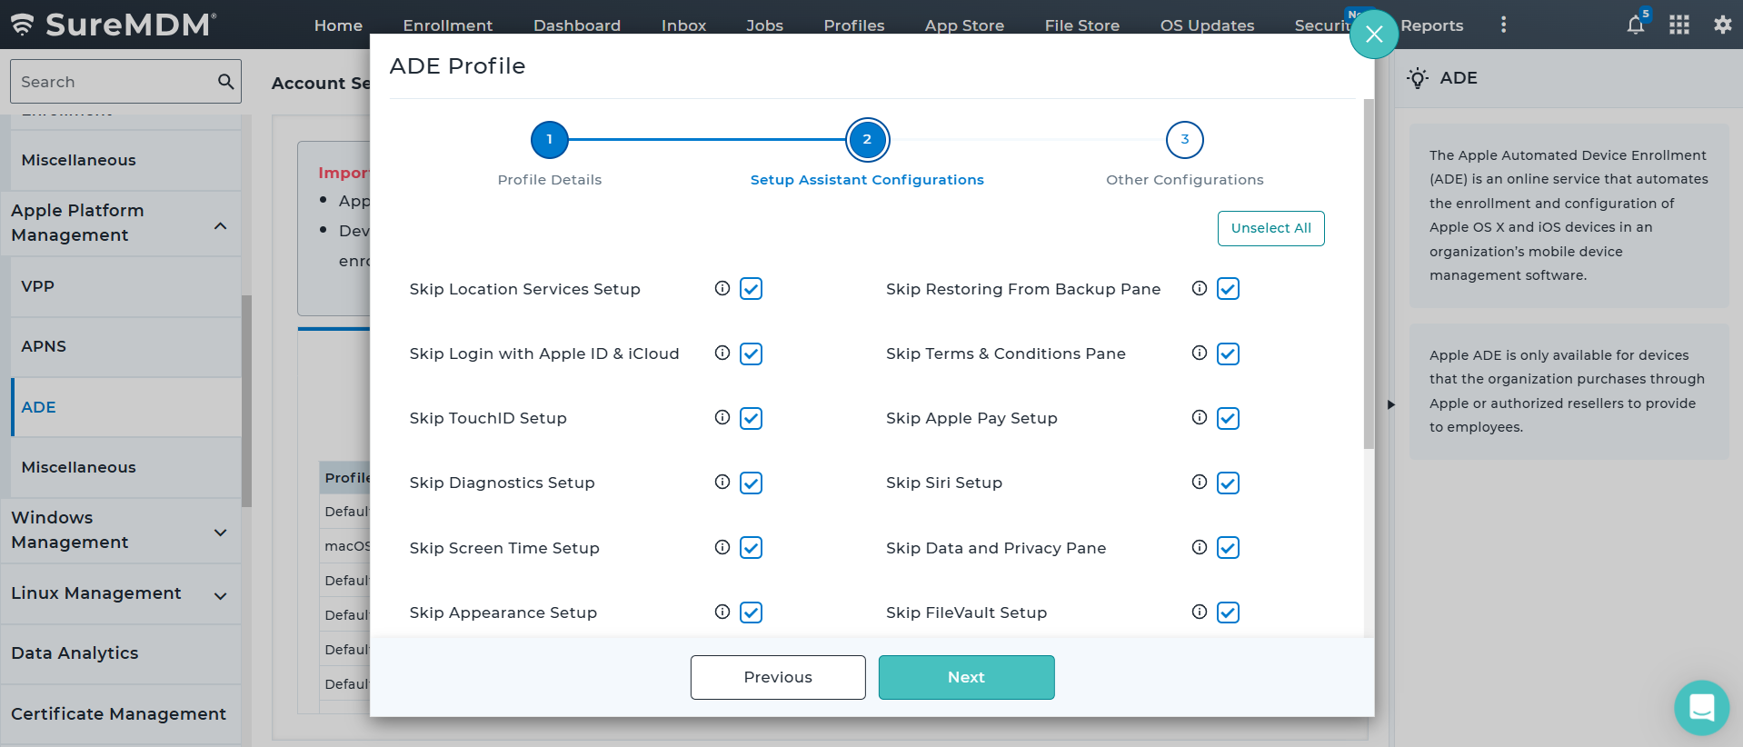The height and width of the screenshot is (747, 1743).
Task: Open the live chat bubble icon
Action: (1701, 707)
